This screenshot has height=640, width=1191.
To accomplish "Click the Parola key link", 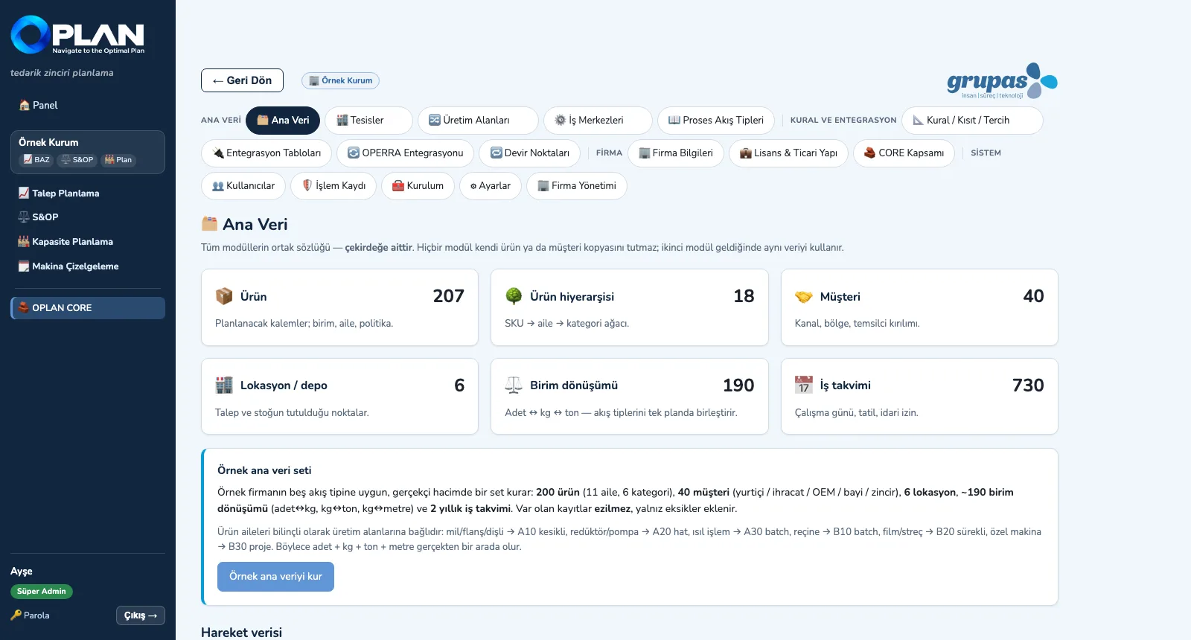I will pyautogui.click(x=31, y=615).
